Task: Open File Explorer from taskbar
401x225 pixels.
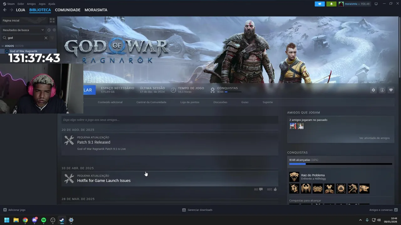Action: [16, 220]
